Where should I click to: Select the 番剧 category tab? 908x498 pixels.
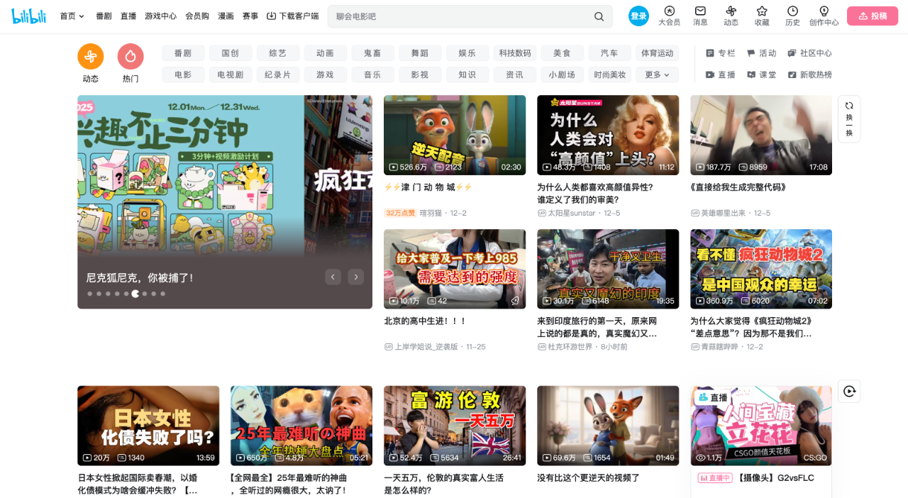coord(183,52)
